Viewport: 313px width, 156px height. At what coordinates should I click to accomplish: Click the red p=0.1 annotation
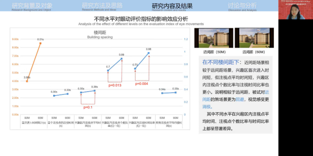click(88, 107)
